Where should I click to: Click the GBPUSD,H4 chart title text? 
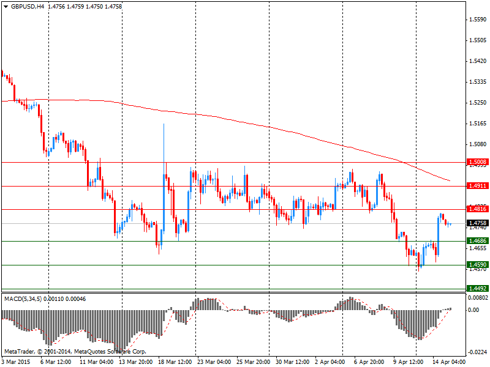click(28, 7)
